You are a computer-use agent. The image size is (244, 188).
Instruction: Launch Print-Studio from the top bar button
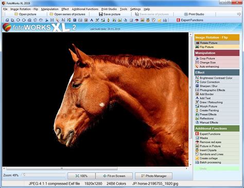click(x=194, y=14)
